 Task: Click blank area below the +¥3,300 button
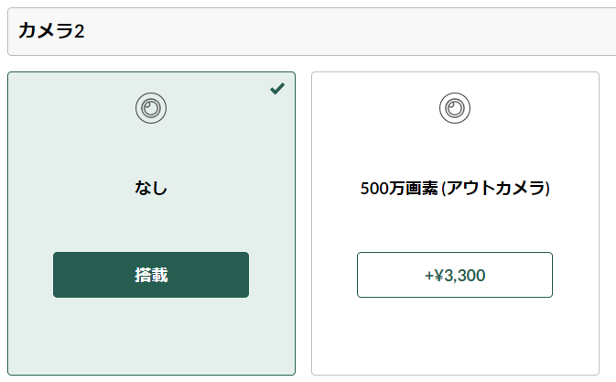point(455,334)
